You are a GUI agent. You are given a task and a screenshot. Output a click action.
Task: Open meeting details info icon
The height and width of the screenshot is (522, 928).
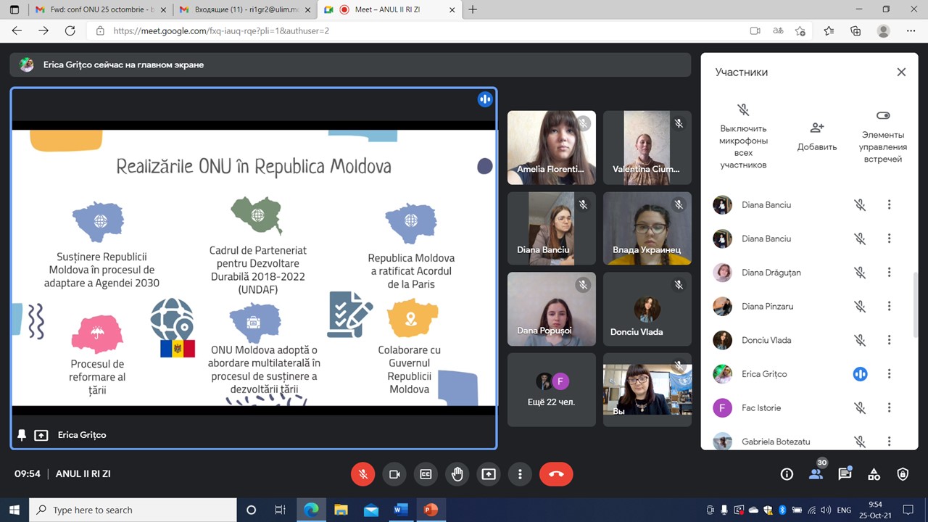(x=787, y=474)
